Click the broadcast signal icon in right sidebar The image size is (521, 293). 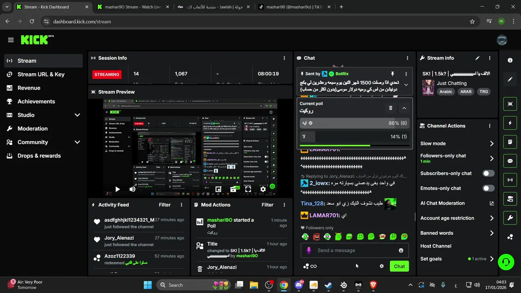(x=510, y=180)
